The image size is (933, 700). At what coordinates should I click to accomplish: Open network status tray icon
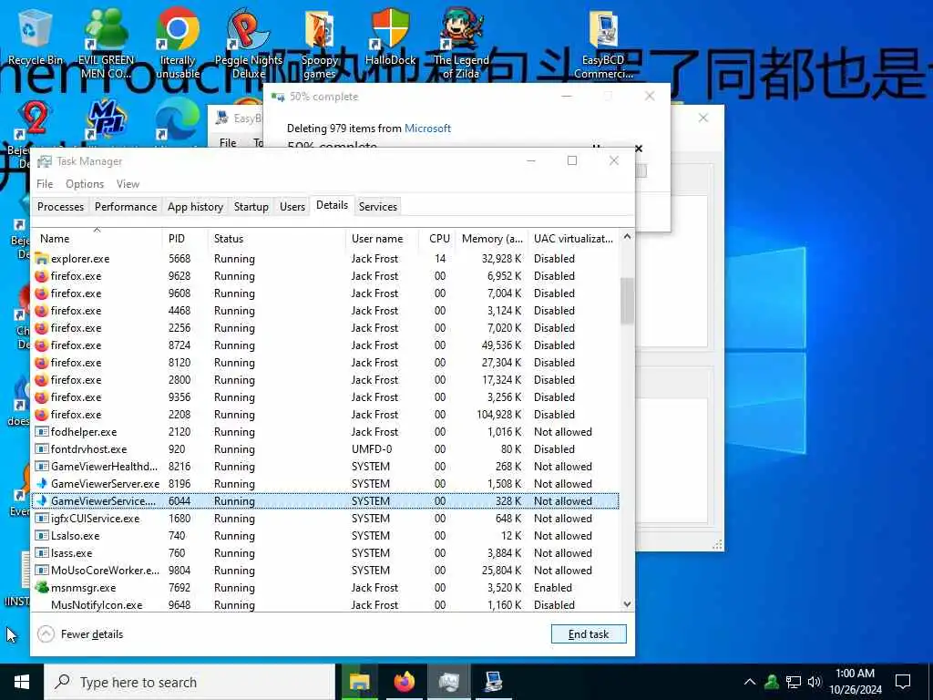(x=794, y=682)
